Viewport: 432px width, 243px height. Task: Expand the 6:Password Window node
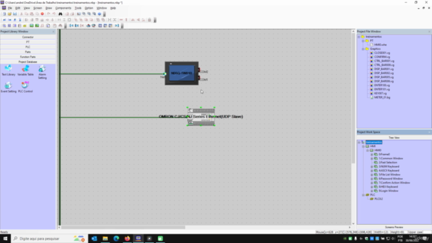372,179
